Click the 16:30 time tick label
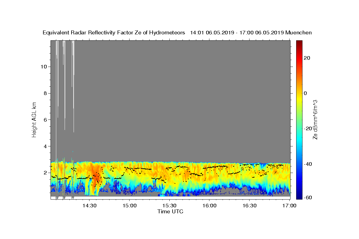Image resolution: width=359 pixels, height=239 pixels. coord(250,206)
